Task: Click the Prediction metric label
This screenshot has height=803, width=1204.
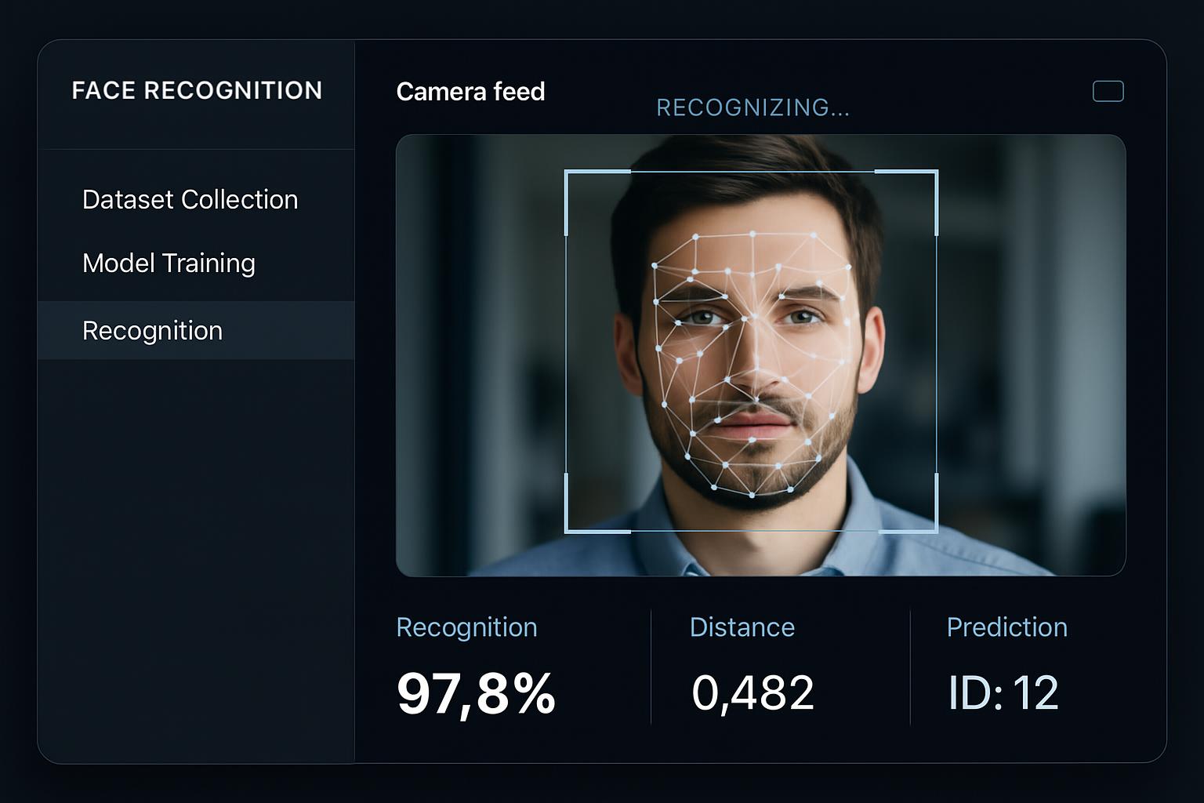Action: pyautogui.click(x=1006, y=627)
